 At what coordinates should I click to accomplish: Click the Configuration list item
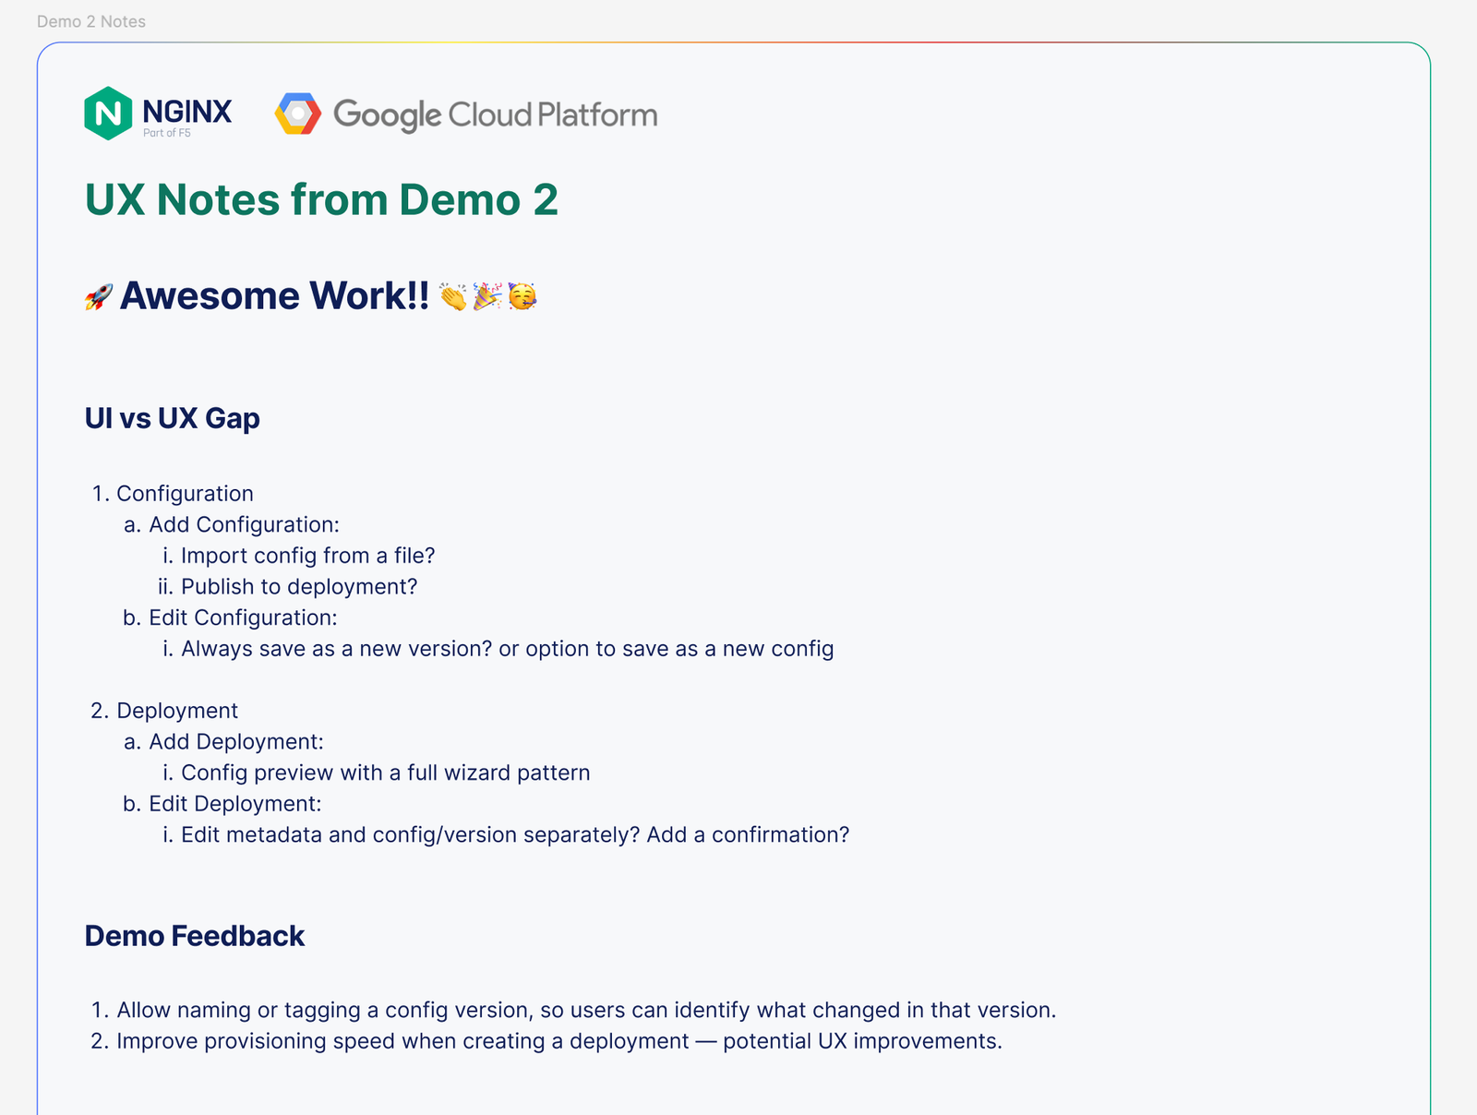point(185,494)
